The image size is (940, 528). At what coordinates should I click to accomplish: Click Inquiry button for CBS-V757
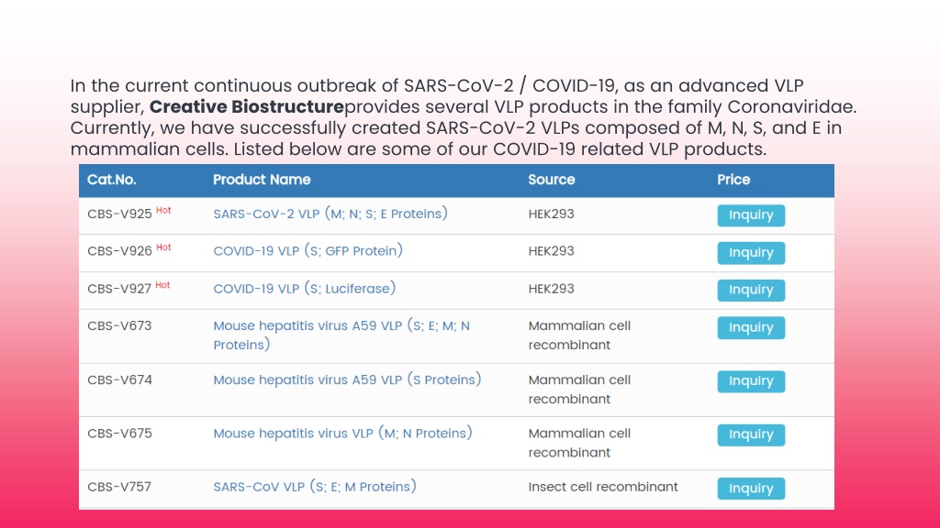point(751,489)
